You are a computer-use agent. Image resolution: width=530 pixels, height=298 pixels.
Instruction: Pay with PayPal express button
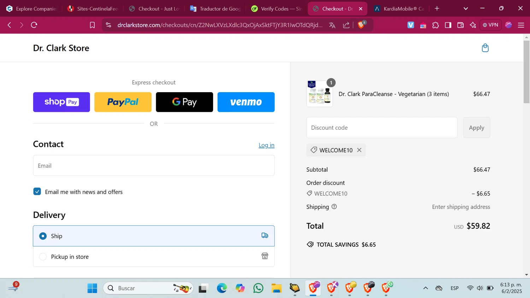tap(123, 102)
